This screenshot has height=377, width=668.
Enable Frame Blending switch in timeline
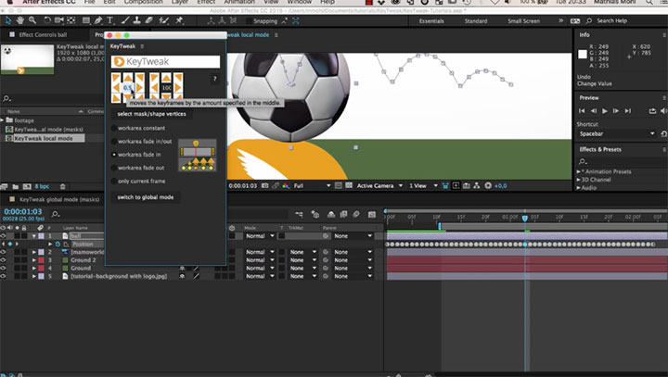(x=343, y=215)
